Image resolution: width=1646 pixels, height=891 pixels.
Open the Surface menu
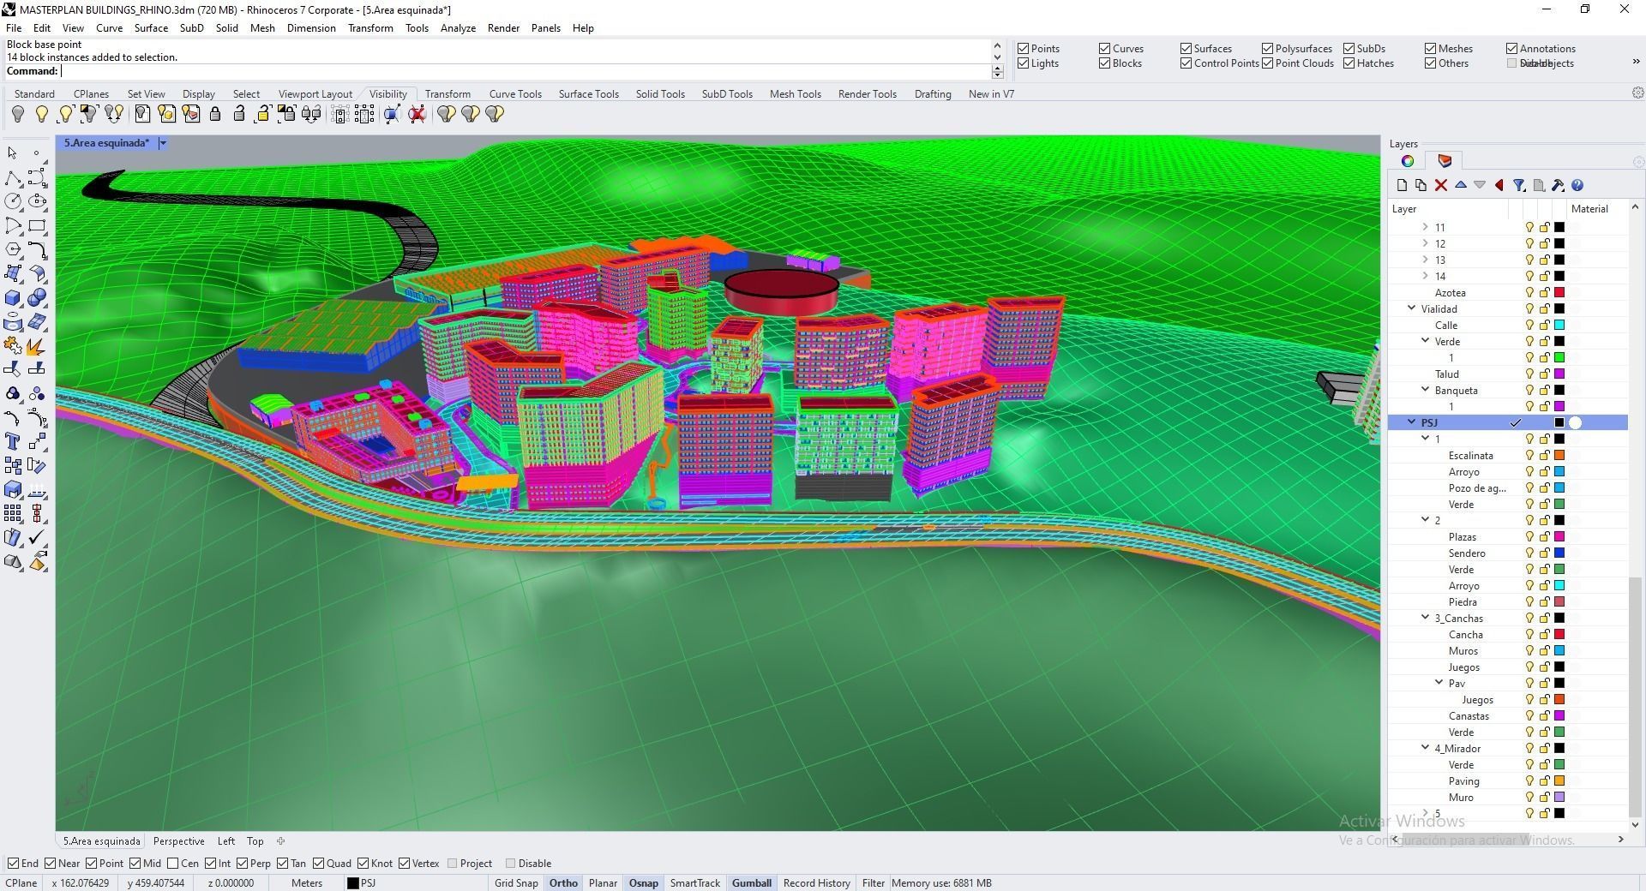(x=151, y=28)
